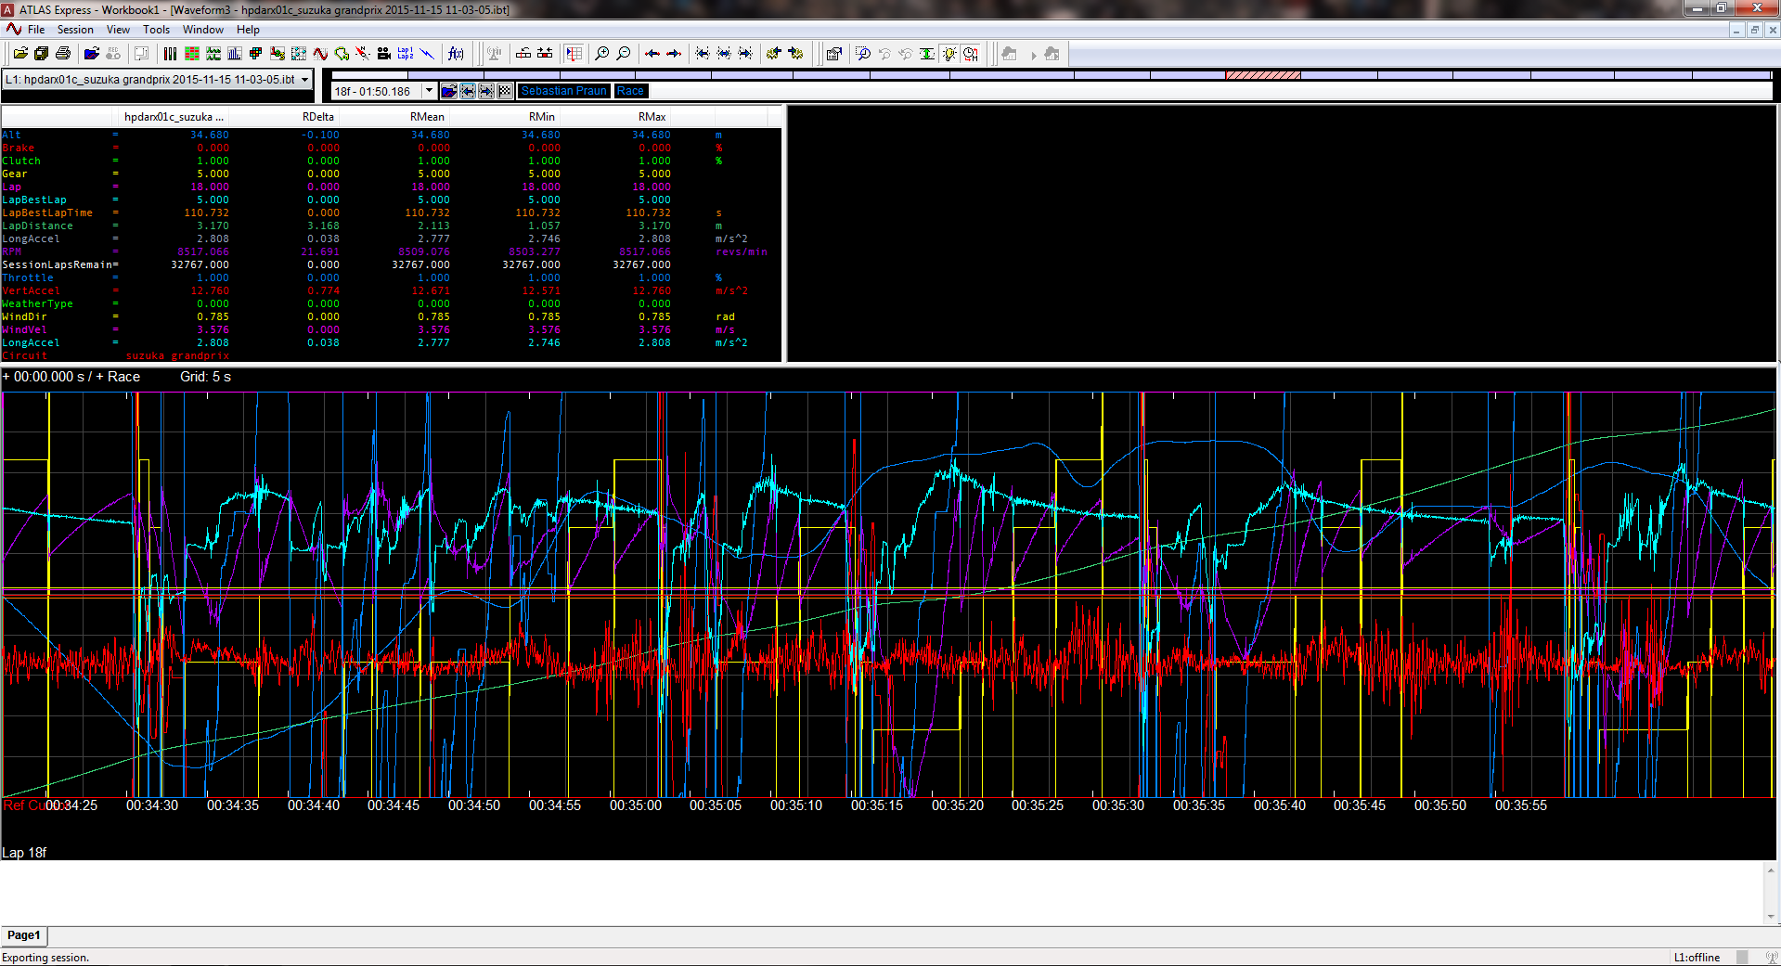Open the video camera display icon
This screenshot has height=966, width=1781.
point(383,54)
